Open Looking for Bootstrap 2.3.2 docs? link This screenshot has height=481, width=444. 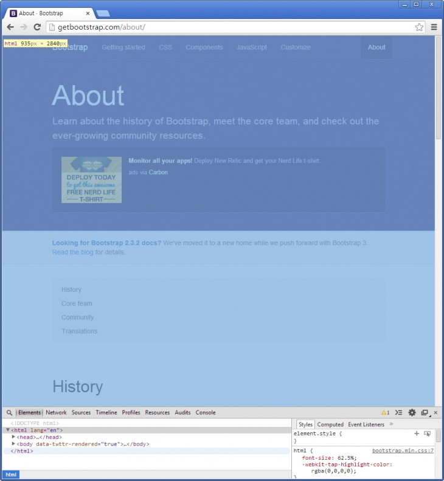106,243
